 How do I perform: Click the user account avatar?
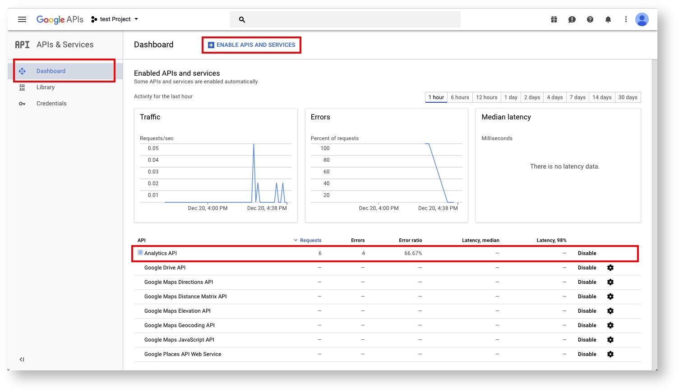(642, 19)
